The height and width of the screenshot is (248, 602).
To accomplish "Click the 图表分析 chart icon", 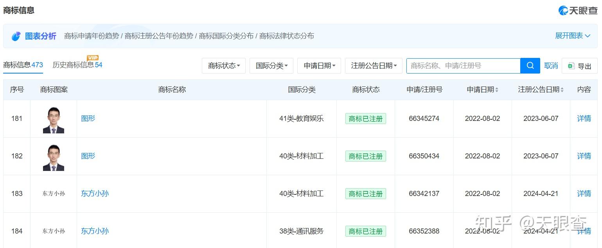I will coord(16,36).
